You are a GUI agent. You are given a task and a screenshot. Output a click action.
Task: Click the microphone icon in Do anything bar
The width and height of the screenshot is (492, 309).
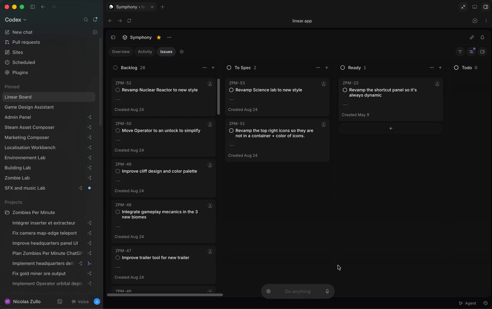pos(327,291)
